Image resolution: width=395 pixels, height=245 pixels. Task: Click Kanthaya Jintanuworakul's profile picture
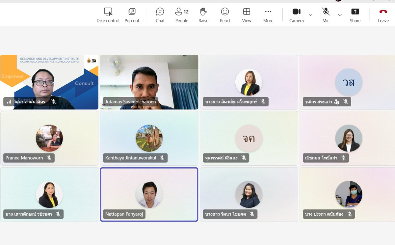click(x=149, y=138)
